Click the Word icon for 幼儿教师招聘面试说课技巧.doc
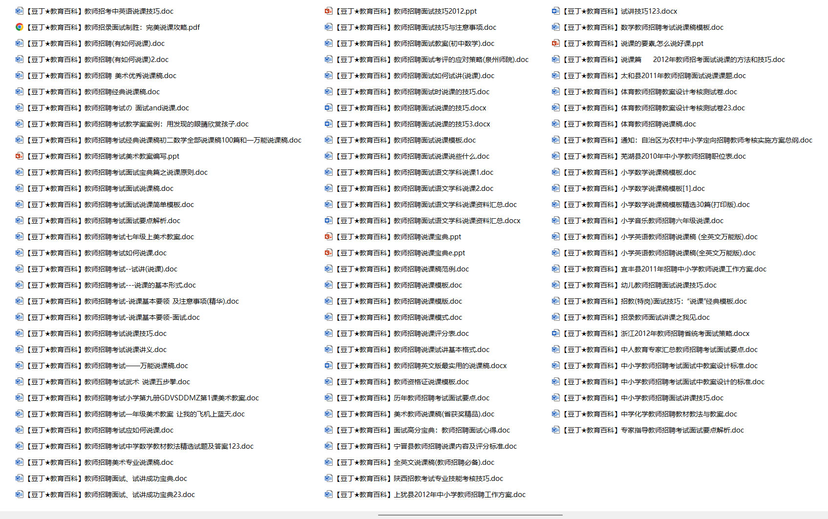828x519 pixels. [556, 285]
